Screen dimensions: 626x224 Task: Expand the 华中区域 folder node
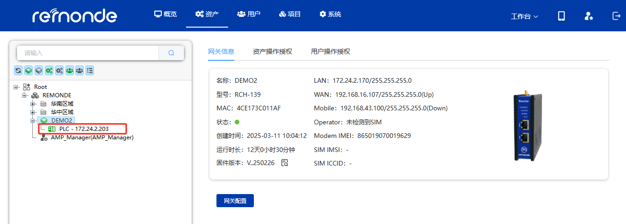[33, 112]
